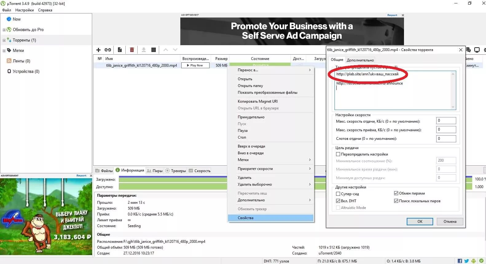The height and width of the screenshot is (264, 486).
Task: Click the Add Torrent plus icon
Action: 99,50
